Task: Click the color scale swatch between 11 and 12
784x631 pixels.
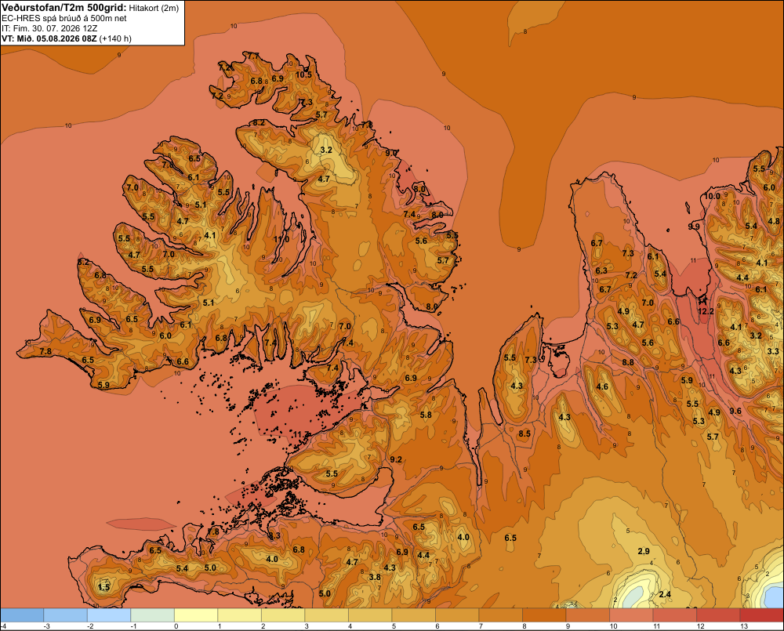Action: point(674,615)
